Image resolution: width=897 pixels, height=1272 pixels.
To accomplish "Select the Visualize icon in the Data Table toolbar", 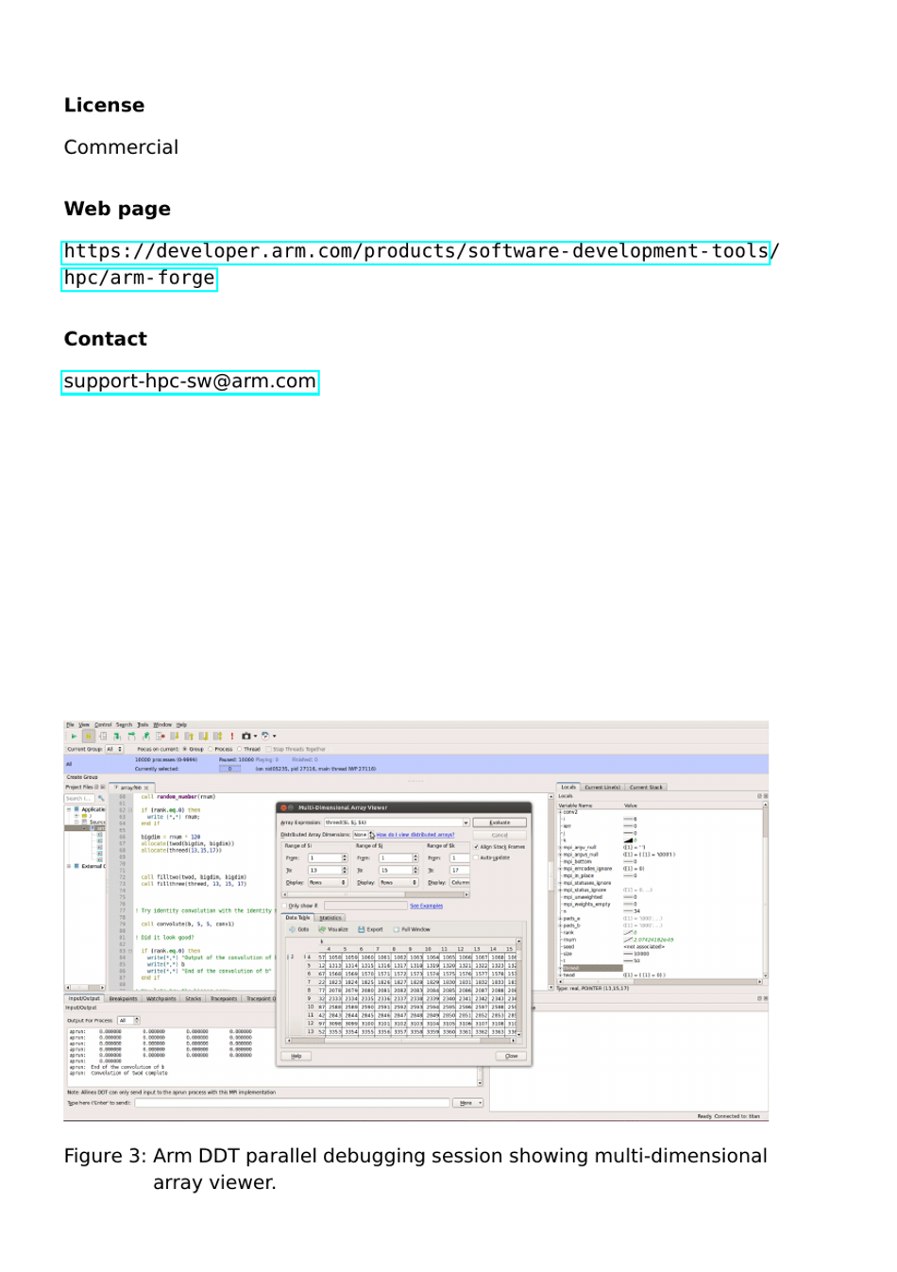I will [x=323, y=929].
